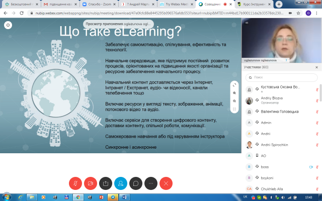Select participant Andriy Blozva
This screenshot has width=322, height=201.
[281, 100]
